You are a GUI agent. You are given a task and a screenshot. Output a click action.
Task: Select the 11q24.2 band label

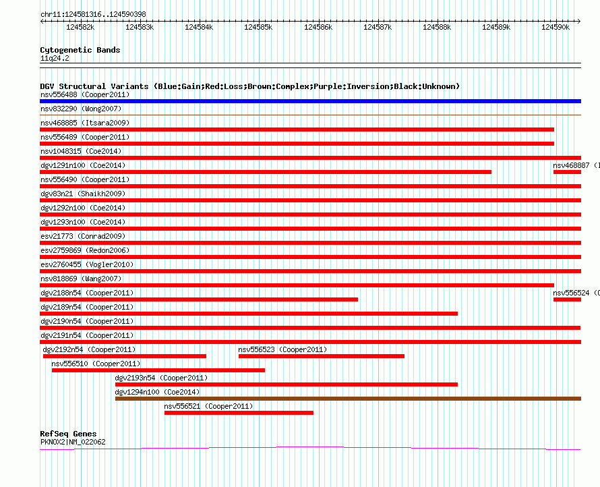tap(55, 58)
